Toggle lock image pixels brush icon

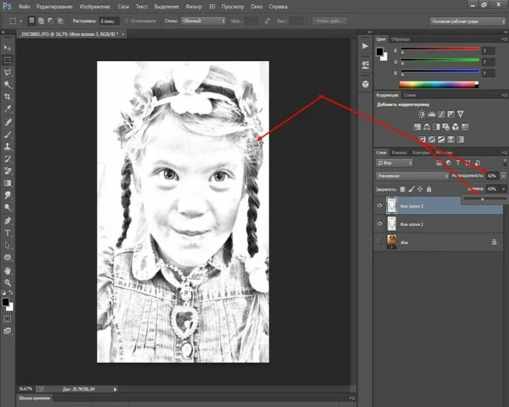(411, 189)
